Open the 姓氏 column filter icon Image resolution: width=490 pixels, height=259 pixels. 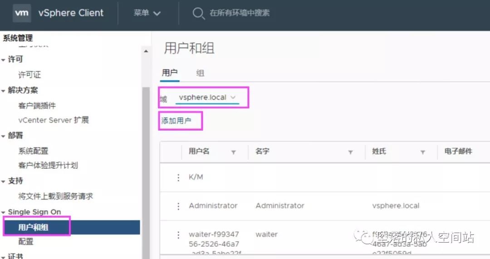pos(422,152)
